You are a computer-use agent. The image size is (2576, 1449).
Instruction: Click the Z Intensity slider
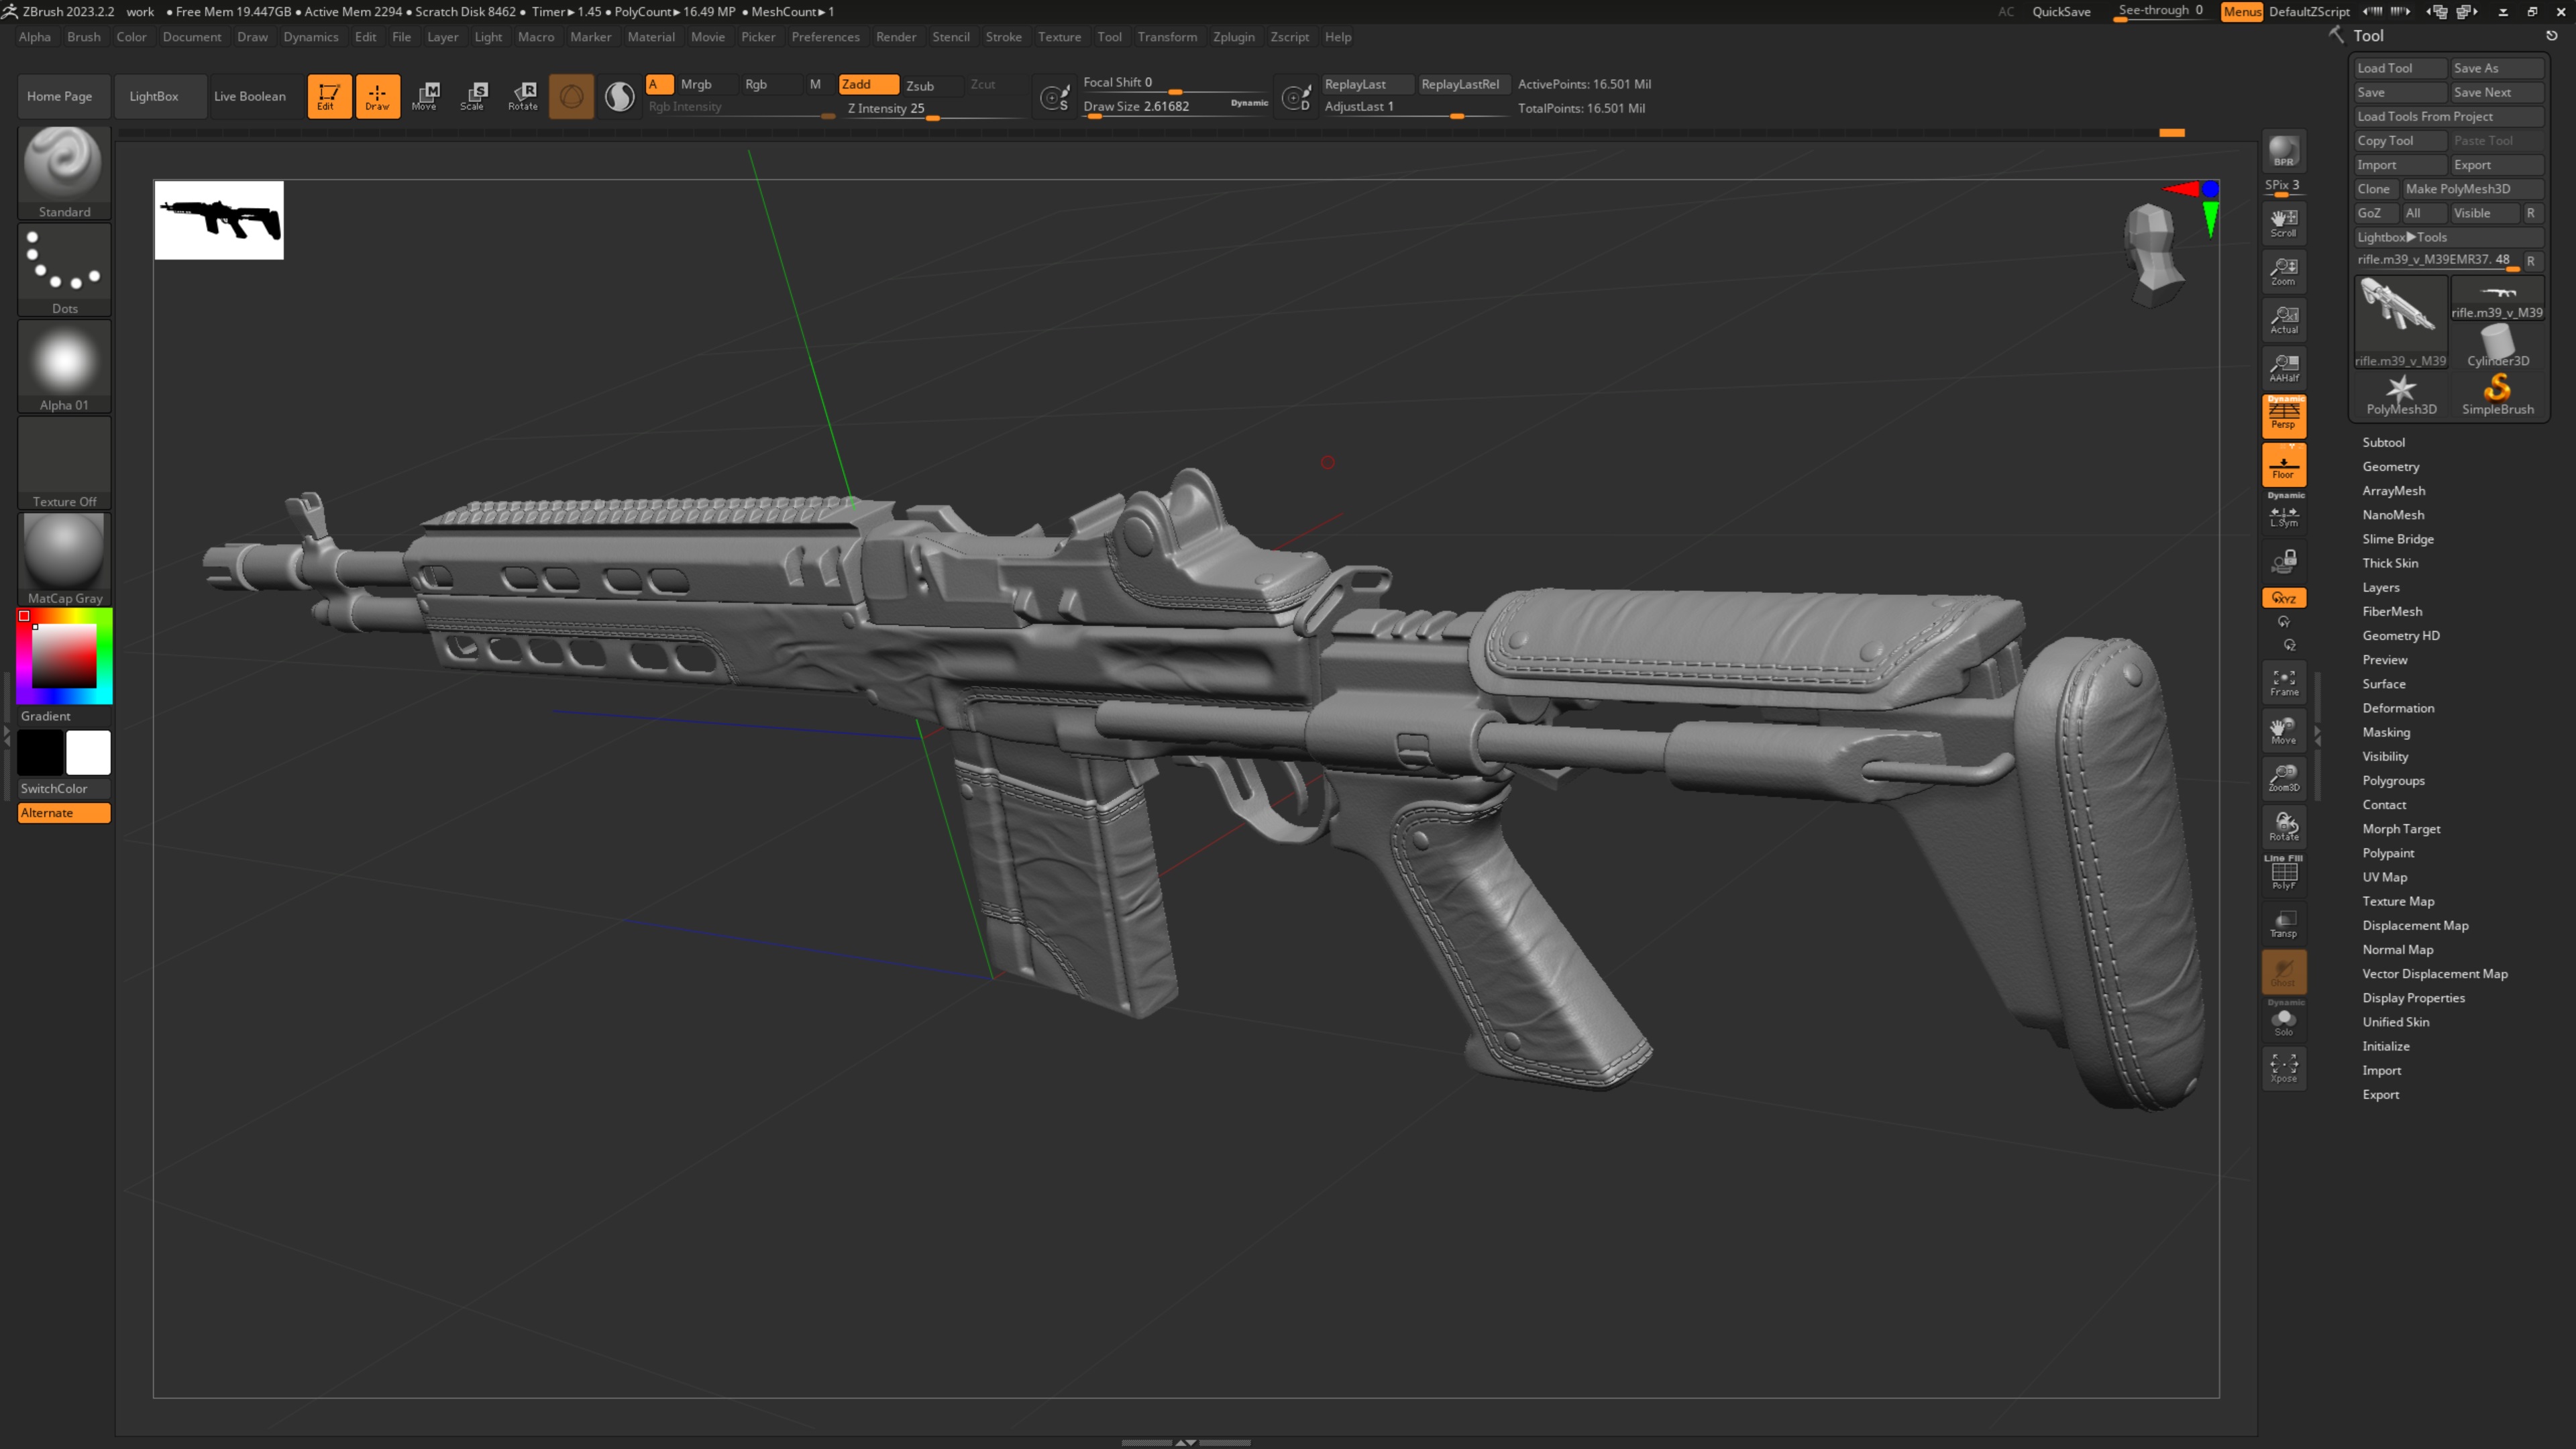pyautogui.click(x=933, y=109)
